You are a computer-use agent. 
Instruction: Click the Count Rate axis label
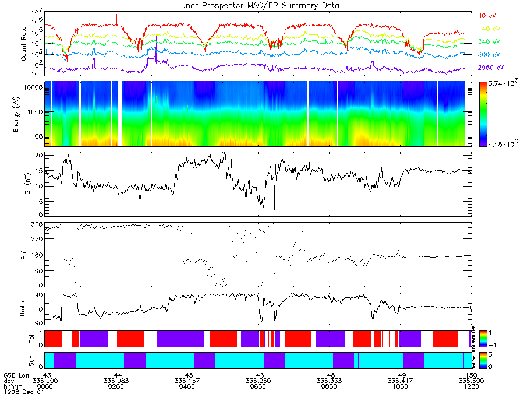pyautogui.click(x=23, y=44)
